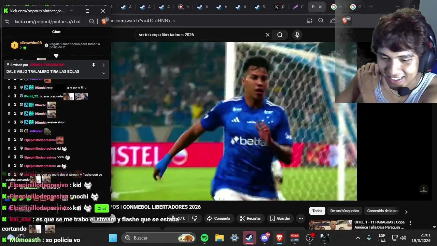Screen dimensions: 437x246
Task: Timeout 9Nochi on the 'ese q le pone linu' row
Action: pyautogui.click(x=15, y=87)
